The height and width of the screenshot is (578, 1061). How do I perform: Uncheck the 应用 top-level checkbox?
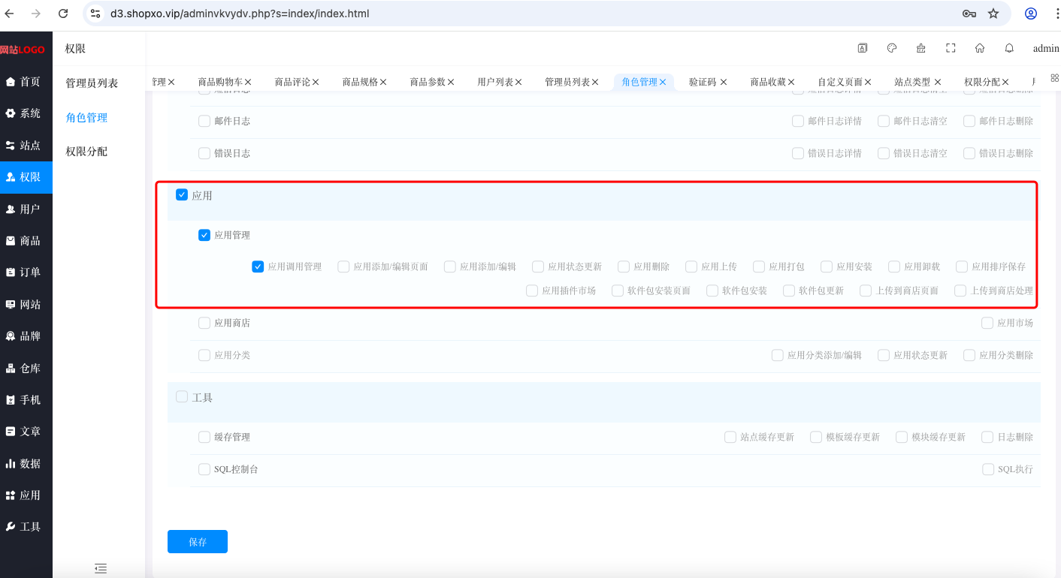coord(182,195)
